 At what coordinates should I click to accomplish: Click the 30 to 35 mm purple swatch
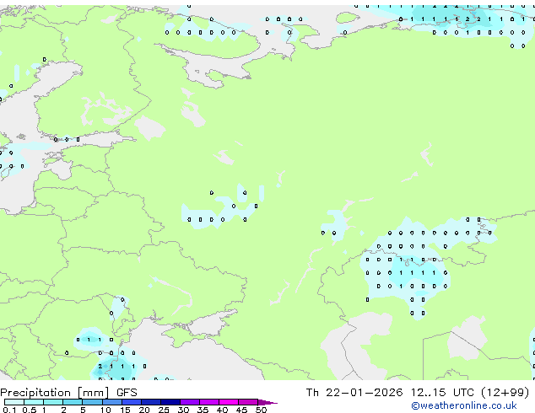(x=190, y=402)
